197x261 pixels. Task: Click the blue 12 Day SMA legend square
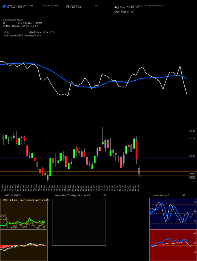4,6
